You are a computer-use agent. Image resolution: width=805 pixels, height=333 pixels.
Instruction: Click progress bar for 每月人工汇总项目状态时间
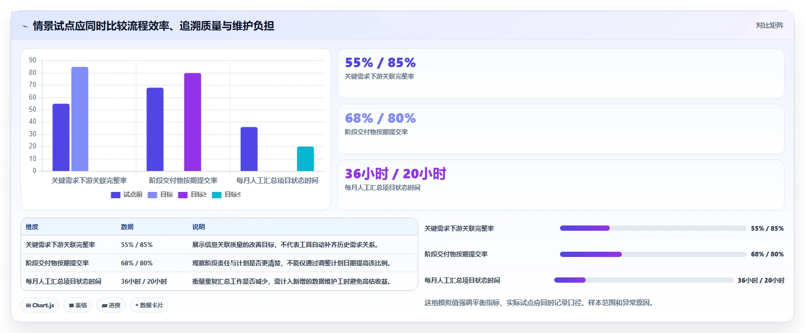pyautogui.click(x=644, y=280)
